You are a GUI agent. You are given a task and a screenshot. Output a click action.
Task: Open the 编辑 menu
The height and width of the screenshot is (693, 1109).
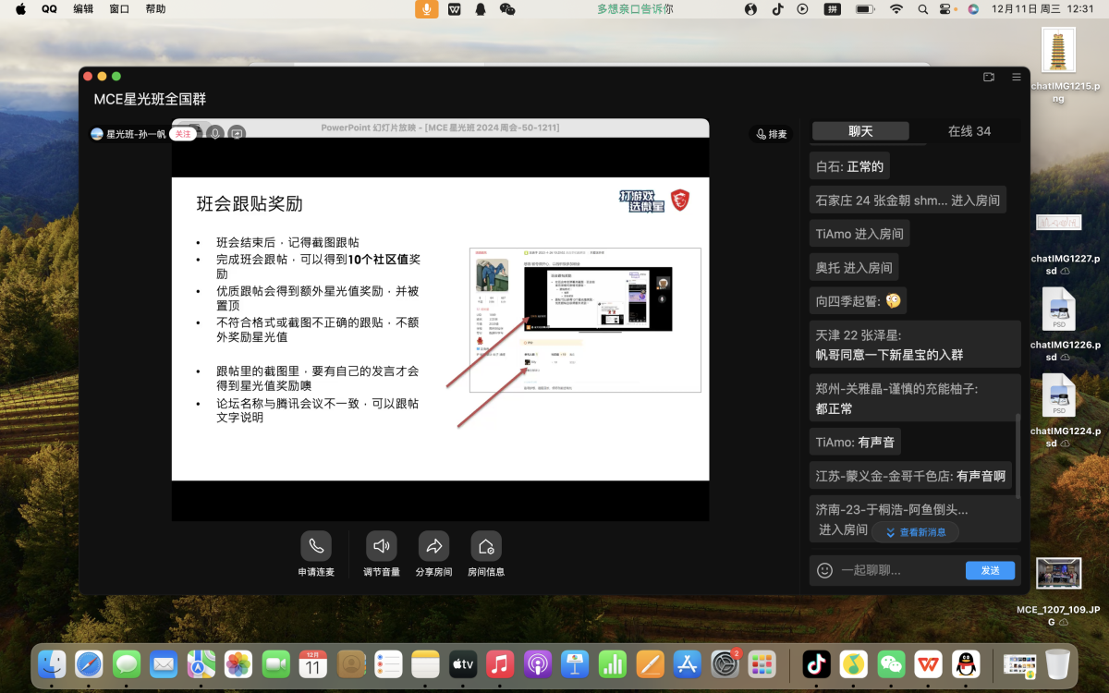83,8
